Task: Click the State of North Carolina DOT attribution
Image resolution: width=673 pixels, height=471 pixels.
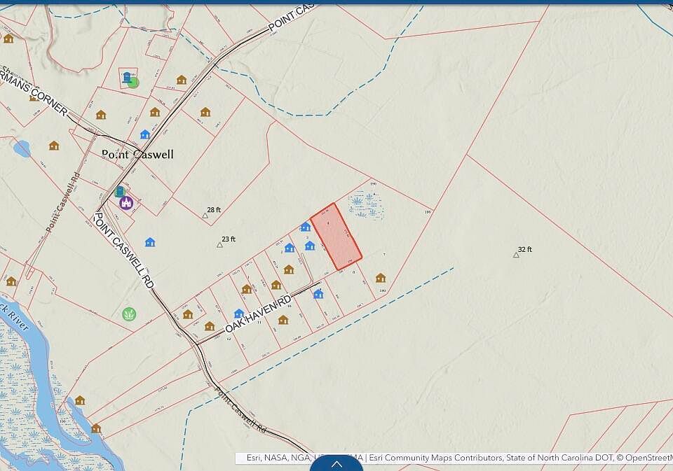Action: [559, 458]
